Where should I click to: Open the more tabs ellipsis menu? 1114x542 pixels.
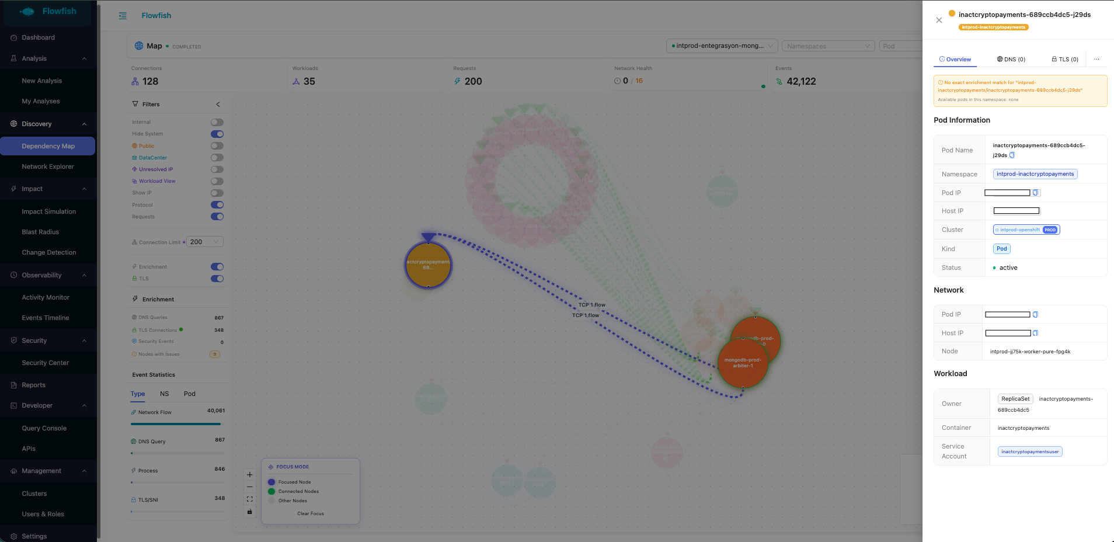pos(1096,60)
